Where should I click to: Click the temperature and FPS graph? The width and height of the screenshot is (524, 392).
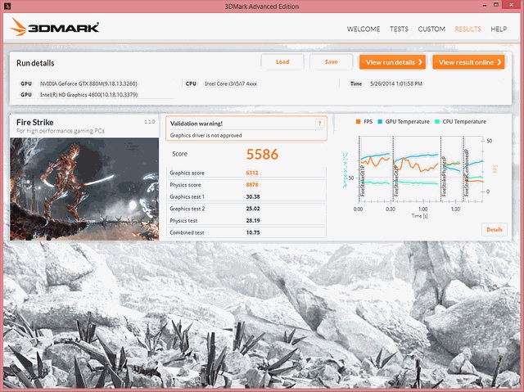click(420, 169)
